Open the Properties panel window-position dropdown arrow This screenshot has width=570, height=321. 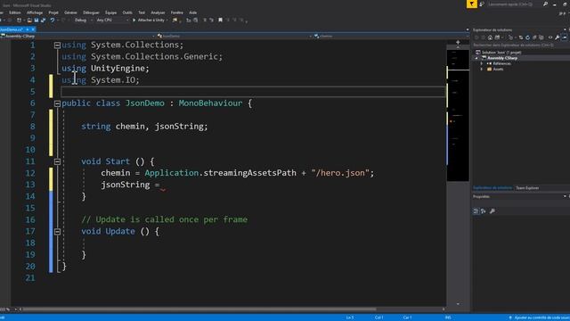pyautogui.click(x=565, y=196)
